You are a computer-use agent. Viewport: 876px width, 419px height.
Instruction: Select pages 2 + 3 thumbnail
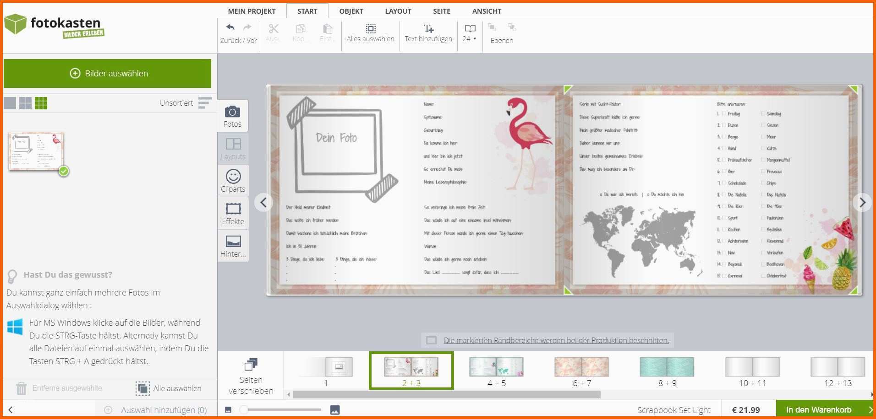[411, 371]
